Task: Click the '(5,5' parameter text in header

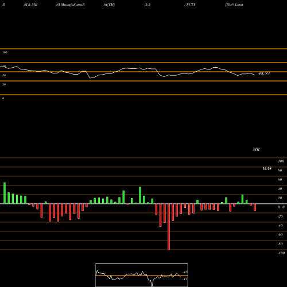Action: coord(148,5)
